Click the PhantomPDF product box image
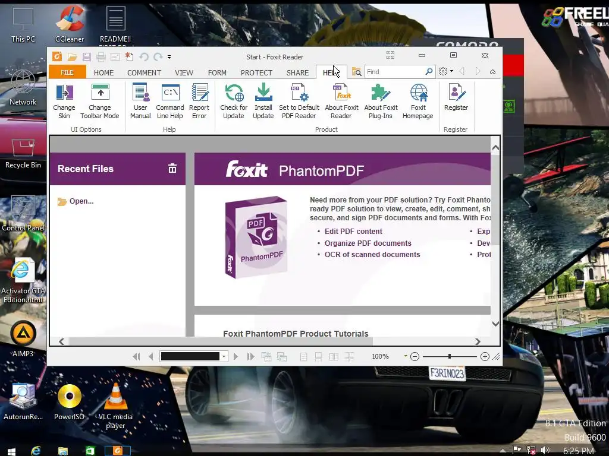Viewport: 609px width, 456px height. click(256, 237)
